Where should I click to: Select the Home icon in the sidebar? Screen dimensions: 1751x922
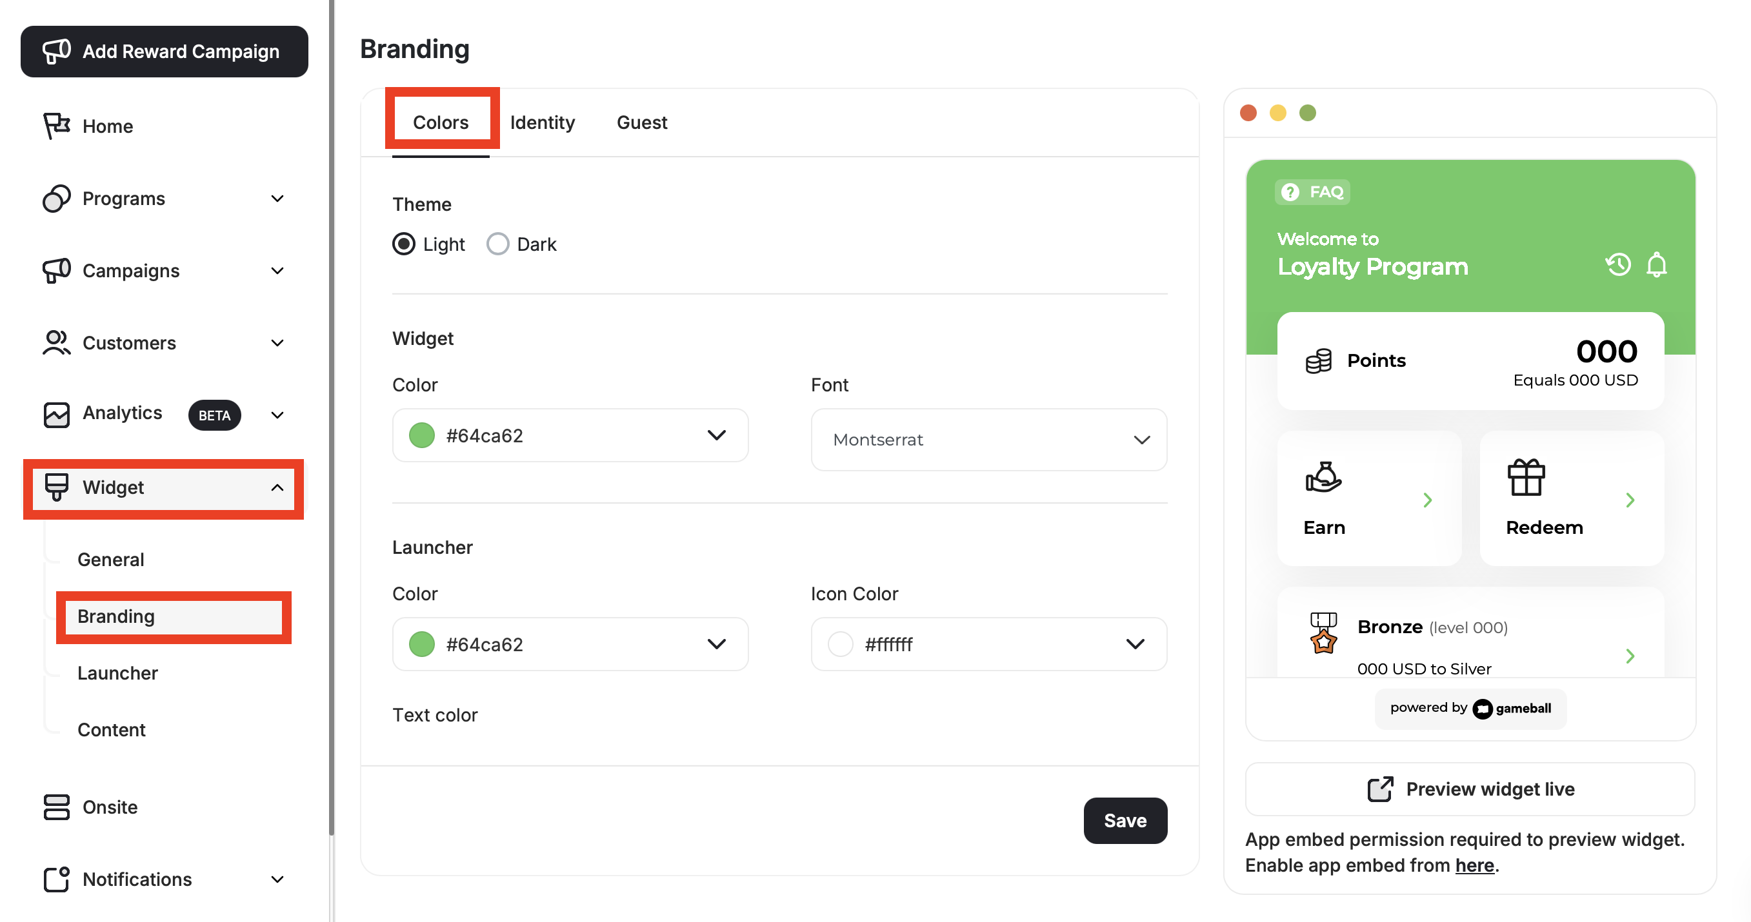pyautogui.click(x=55, y=126)
